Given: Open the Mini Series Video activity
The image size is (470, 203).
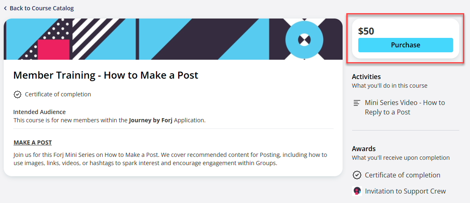Looking at the screenshot, I should (404, 107).
